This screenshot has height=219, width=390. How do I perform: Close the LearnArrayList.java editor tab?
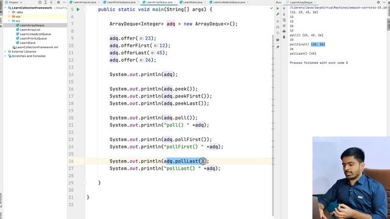point(99,2)
